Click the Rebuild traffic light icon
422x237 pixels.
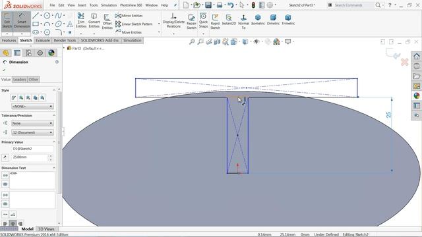tap(253, 5)
